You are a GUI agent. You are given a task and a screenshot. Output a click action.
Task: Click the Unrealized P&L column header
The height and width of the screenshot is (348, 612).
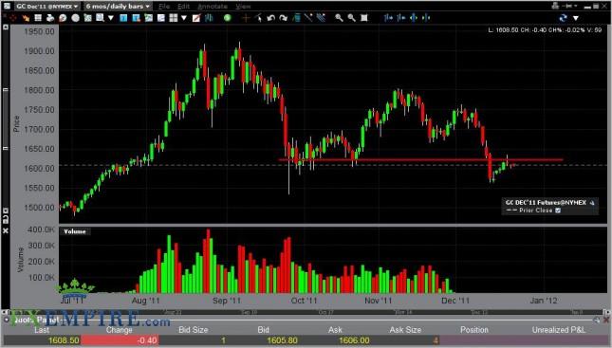tap(559, 330)
